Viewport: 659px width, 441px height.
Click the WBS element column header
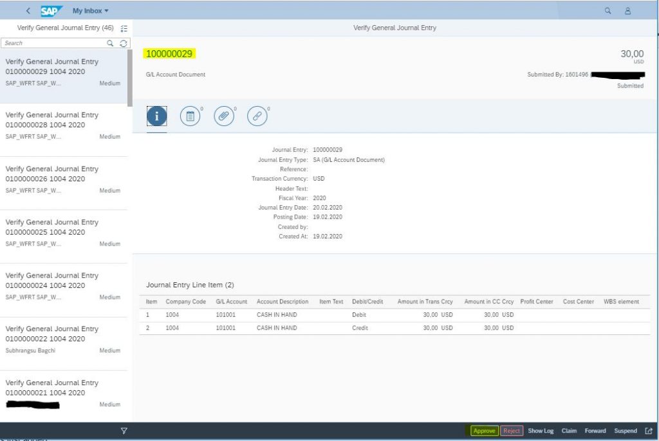[621, 301]
